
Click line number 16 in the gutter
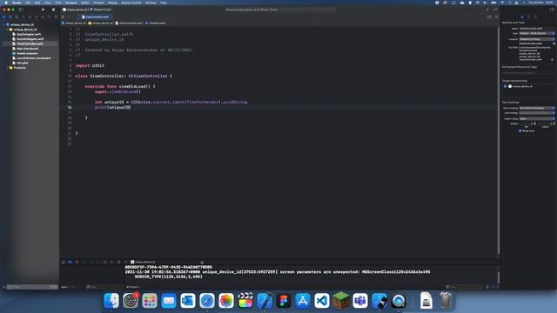pyautogui.click(x=70, y=107)
